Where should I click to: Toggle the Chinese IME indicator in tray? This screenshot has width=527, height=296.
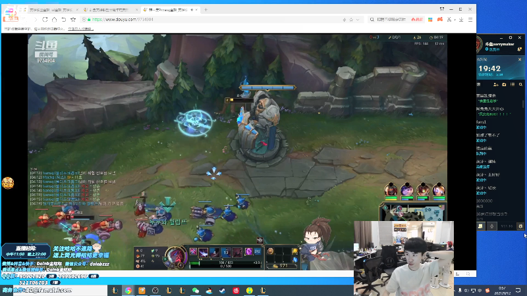pos(480,291)
